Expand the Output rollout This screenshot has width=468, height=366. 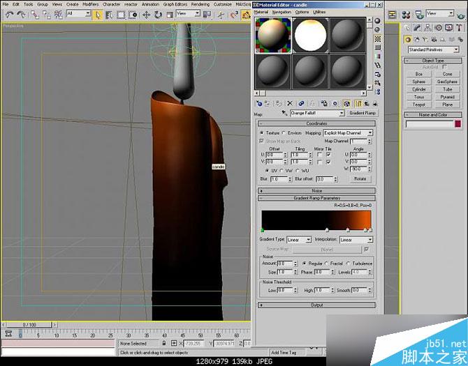(x=316, y=305)
